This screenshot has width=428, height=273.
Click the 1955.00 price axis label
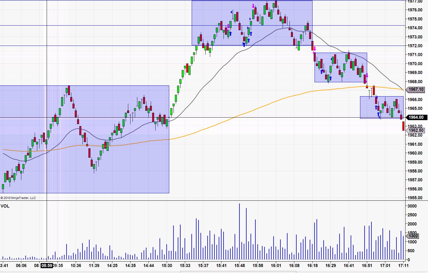coord(415,198)
